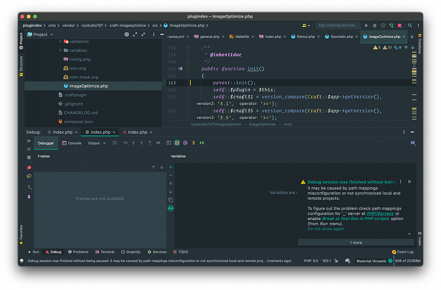Click the override gutter icon at line 161
Viewport: 441px width, 290px height.
180,69
